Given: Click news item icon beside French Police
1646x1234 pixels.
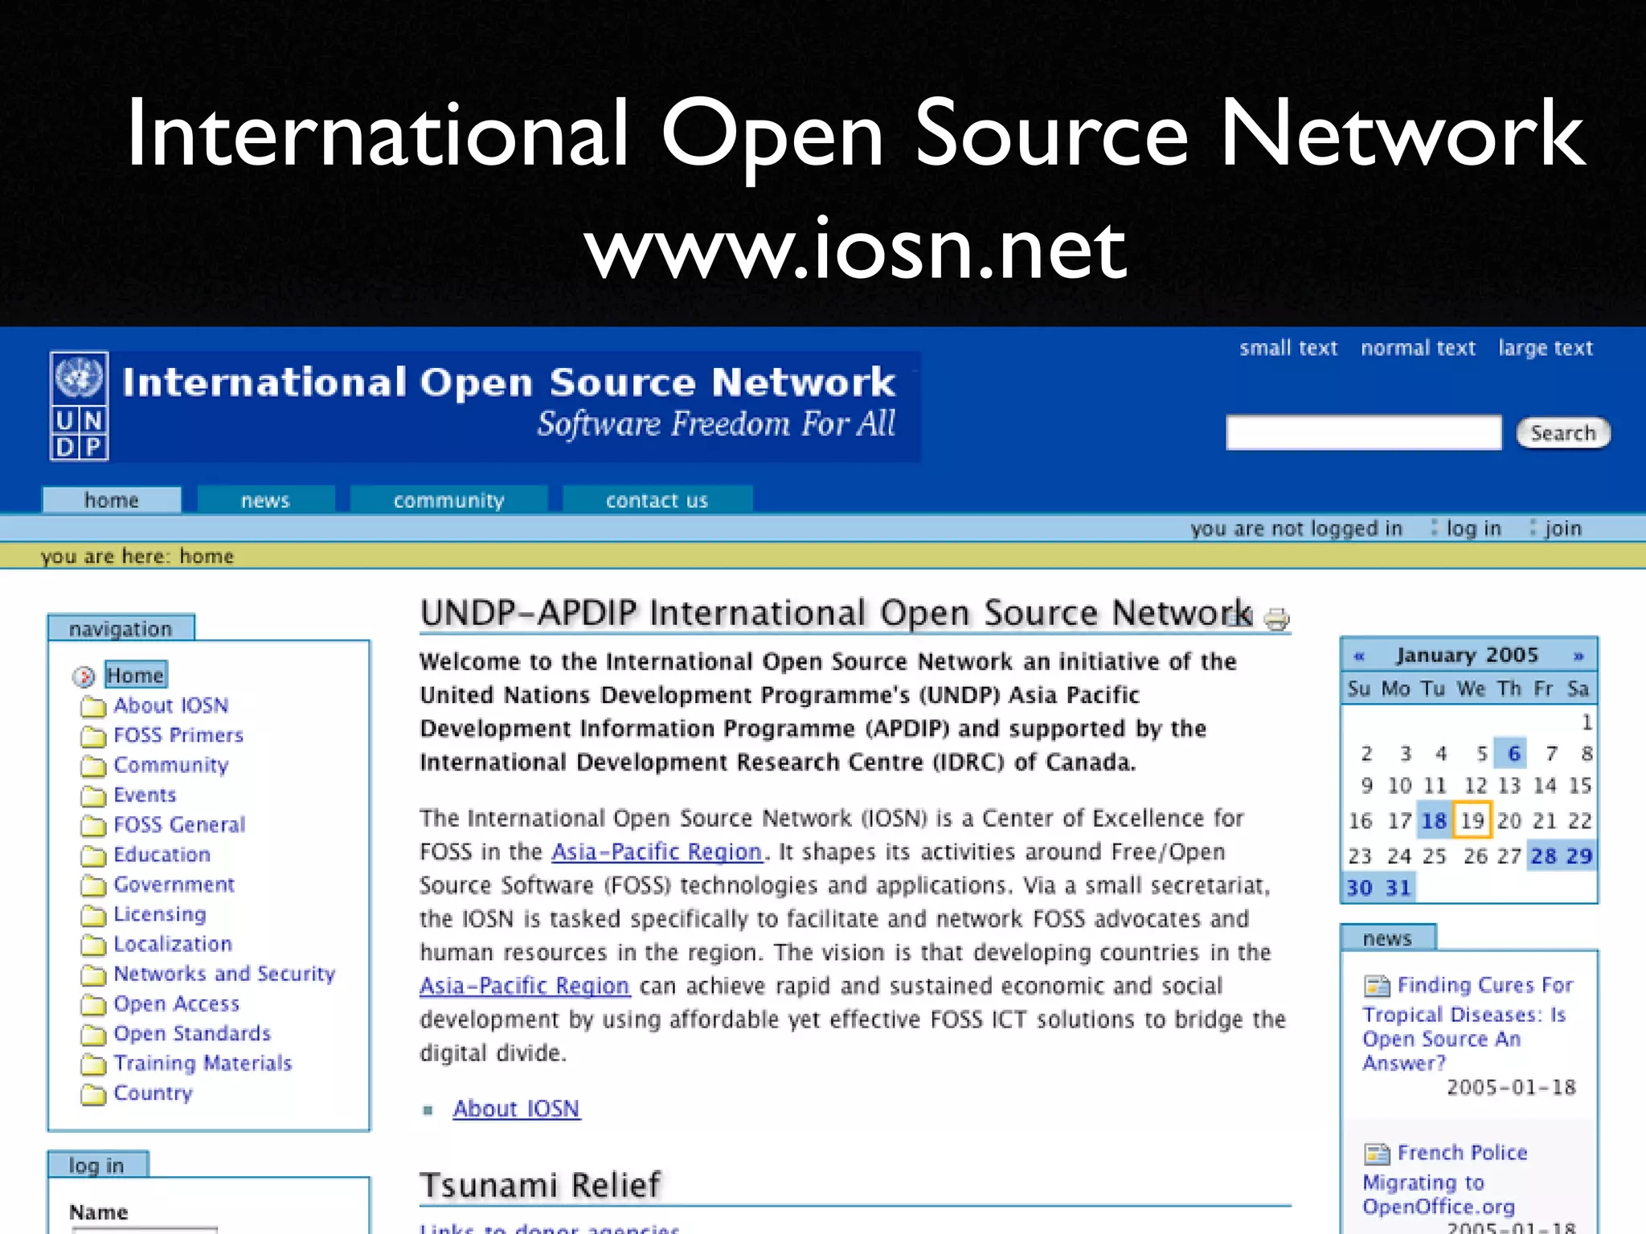Looking at the screenshot, I should point(1377,1154).
